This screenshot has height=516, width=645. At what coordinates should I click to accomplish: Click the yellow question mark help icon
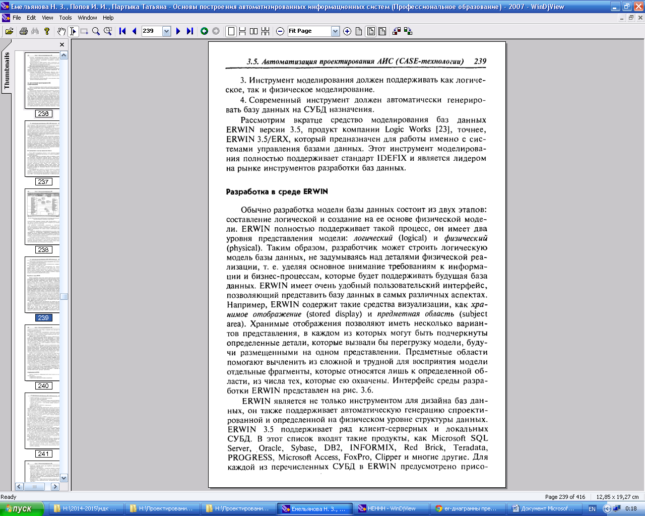pyautogui.click(x=47, y=31)
